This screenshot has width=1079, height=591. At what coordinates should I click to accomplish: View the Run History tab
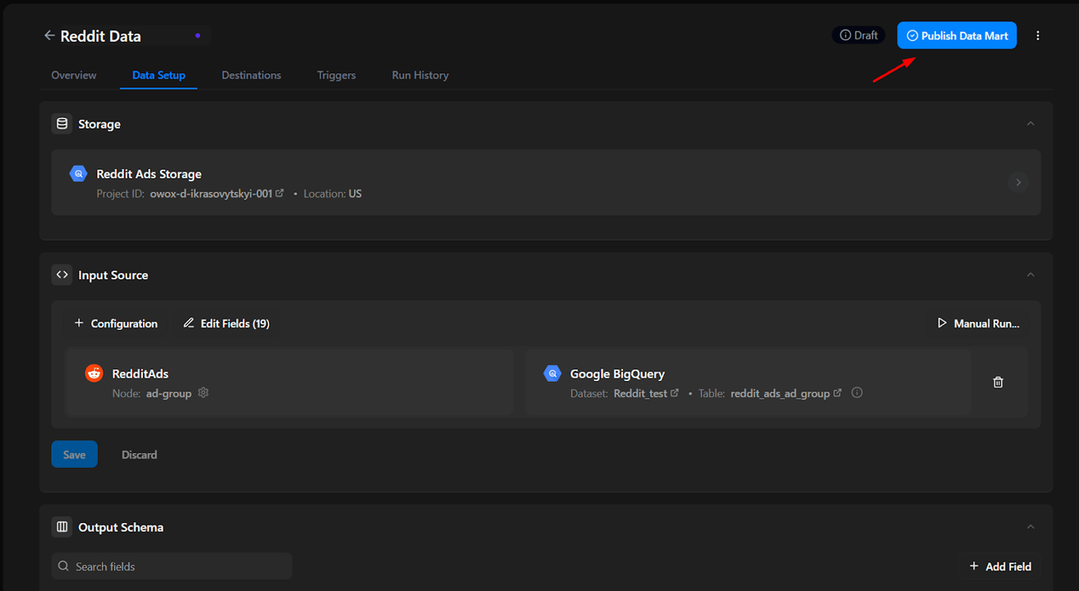pos(420,75)
